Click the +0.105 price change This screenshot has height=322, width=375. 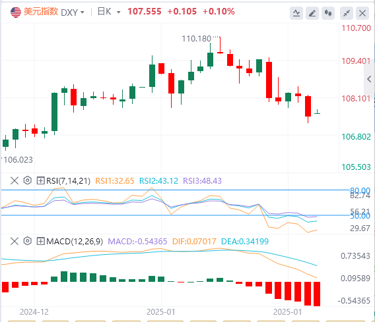(182, 11)
